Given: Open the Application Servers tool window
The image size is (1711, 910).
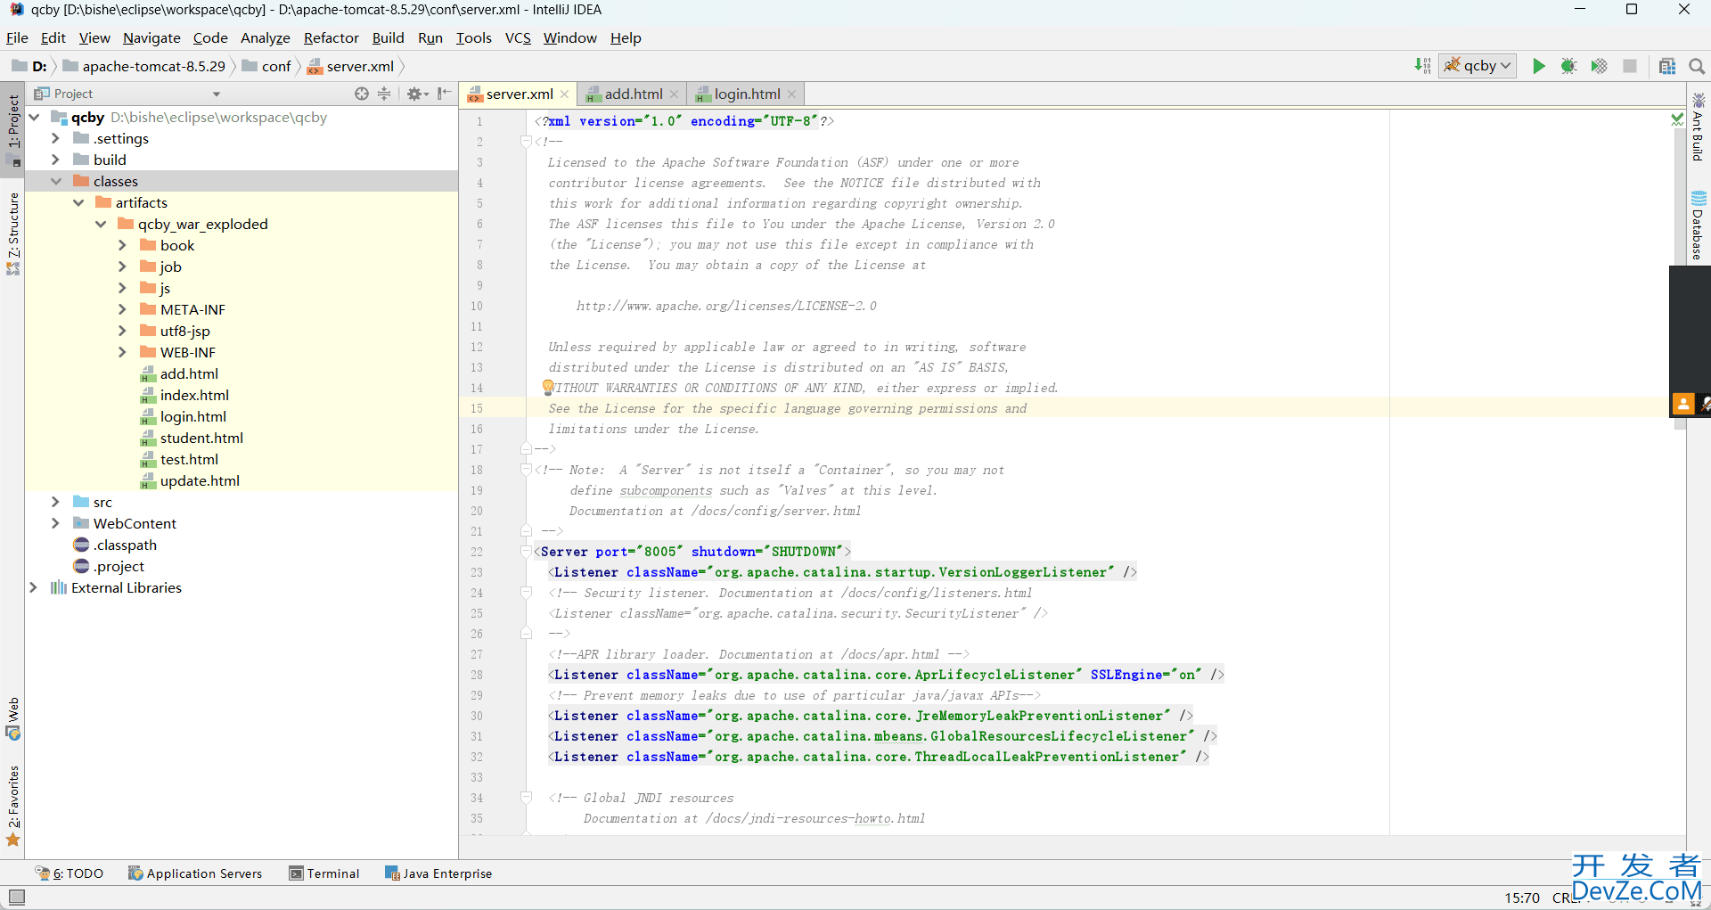Looking at the screenshot, I should point(195,873).
